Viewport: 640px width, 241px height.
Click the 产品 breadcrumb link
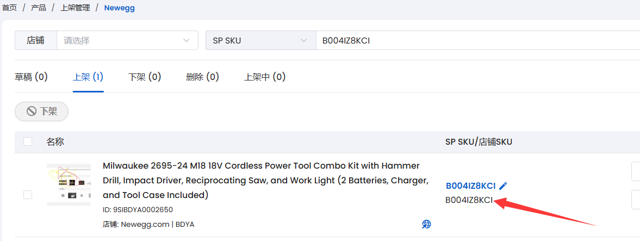pyautogui.click(x=39, y=8)
